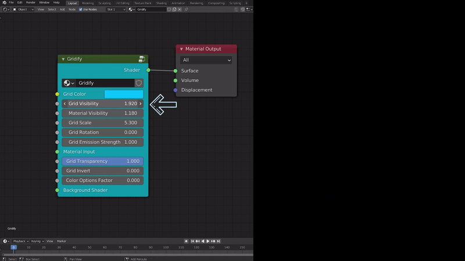Click the Blender logo icon
Viewport: 465px width, 261px height.
tap(4, 3)
